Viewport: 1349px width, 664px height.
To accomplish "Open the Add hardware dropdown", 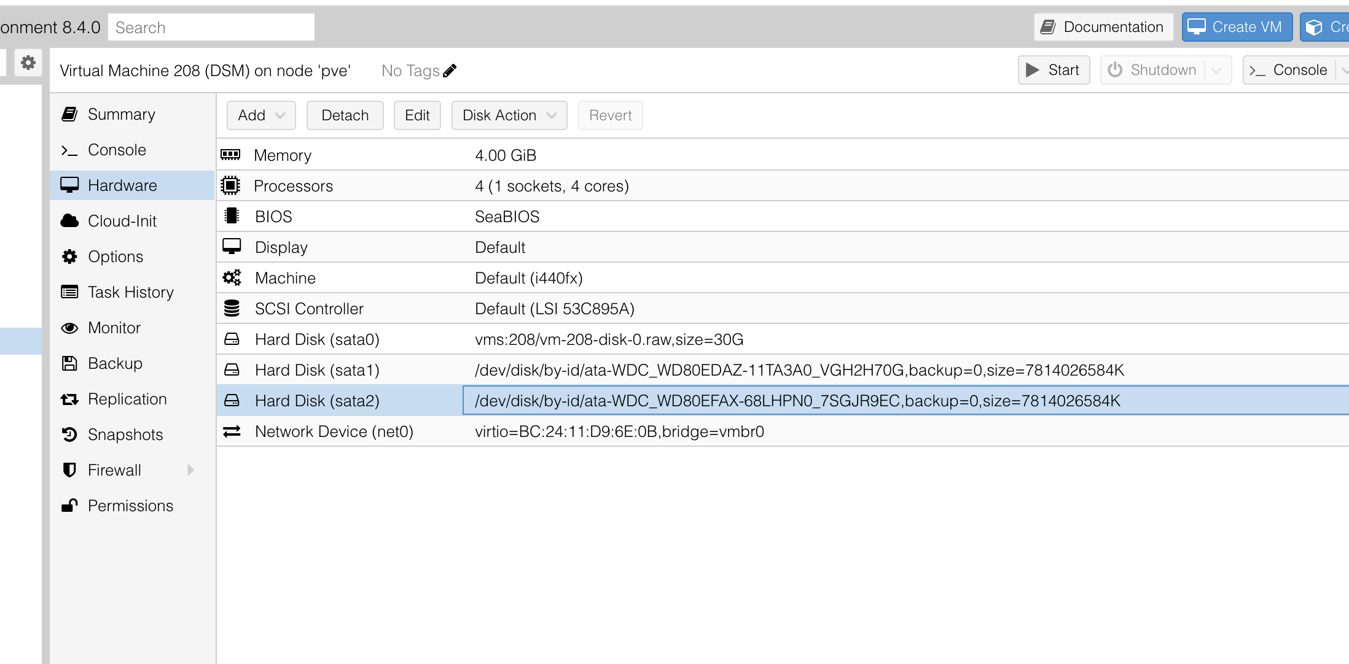I will [x=261, y=115].
